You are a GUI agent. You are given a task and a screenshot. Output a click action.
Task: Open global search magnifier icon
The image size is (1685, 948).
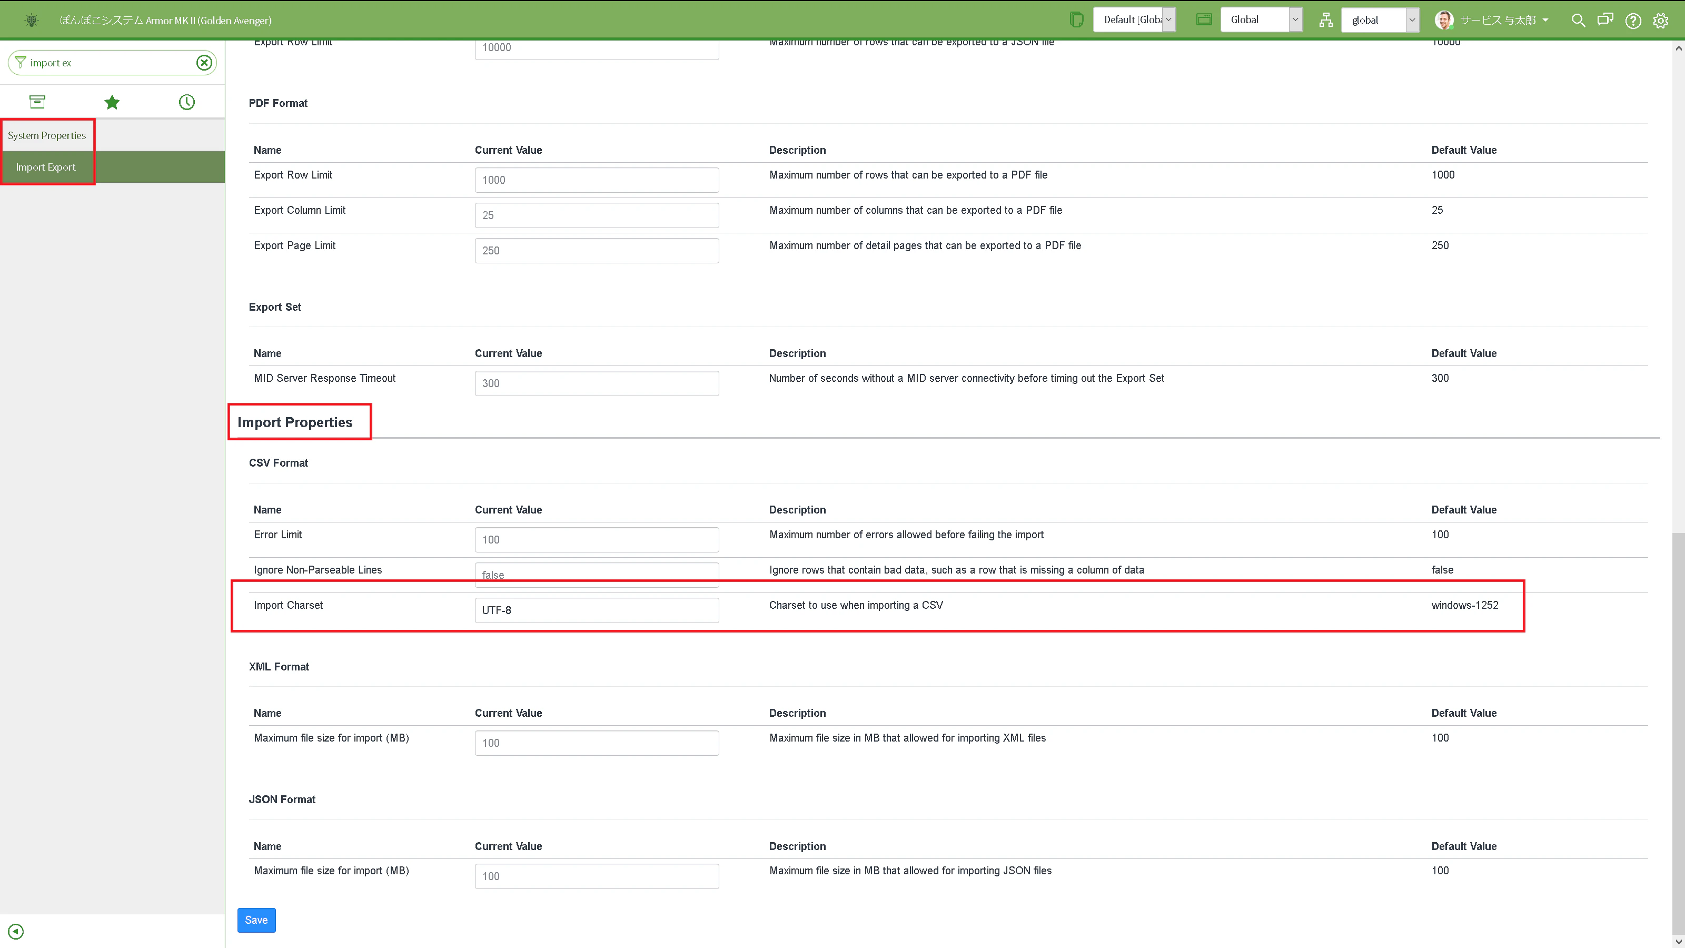1578,21
